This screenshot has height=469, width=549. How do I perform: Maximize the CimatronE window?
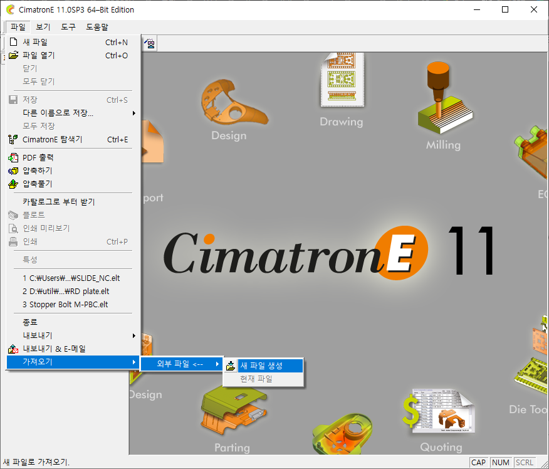(x=505, y=9)
